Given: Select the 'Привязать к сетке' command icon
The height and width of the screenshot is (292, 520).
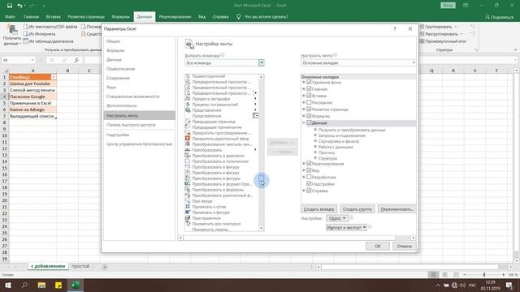Looking at the screenshot, I should point(188,207).
